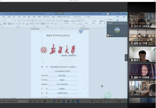
Task: Click the bullet list icon
Action: [36, 21]
